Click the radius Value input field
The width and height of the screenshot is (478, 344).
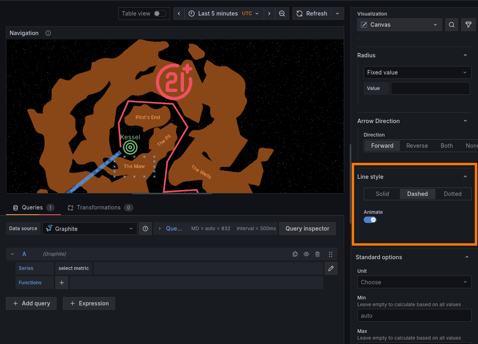tap(430, 88)
